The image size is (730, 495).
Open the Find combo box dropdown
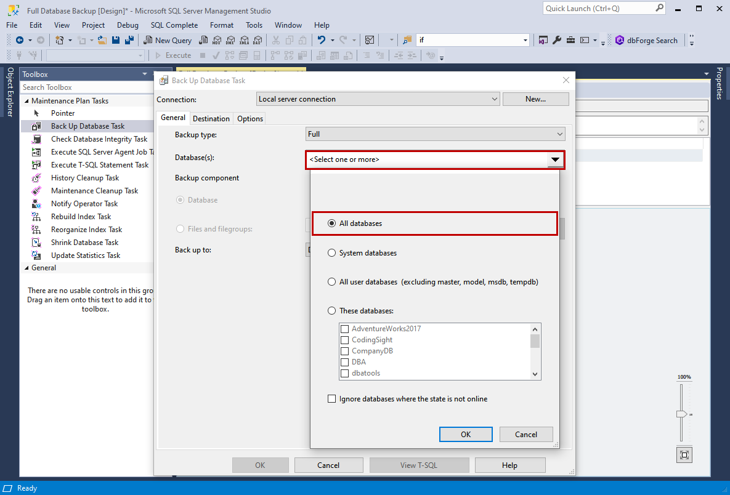tap(525, 41)
